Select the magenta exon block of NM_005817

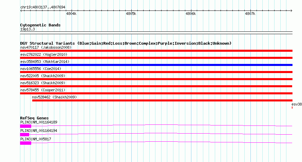coord(25,143)
